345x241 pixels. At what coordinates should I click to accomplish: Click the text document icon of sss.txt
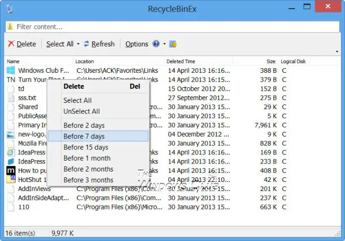point(11,98)
